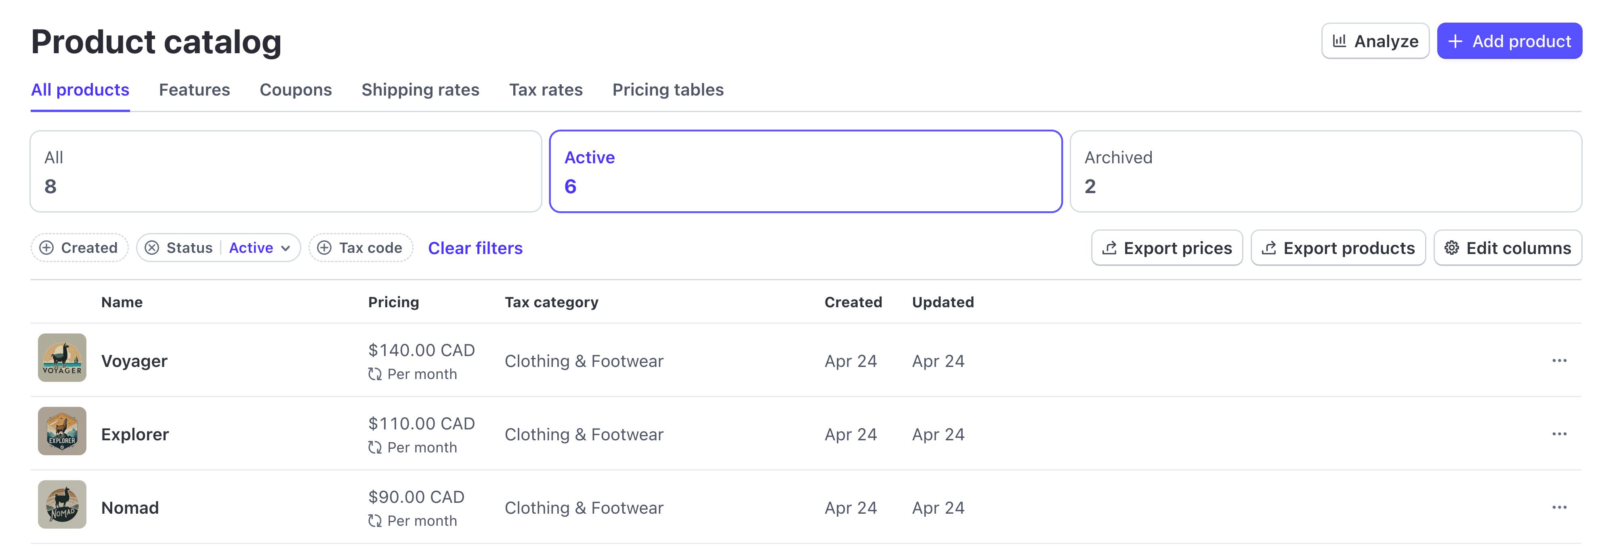This screenshot has width=1600, height=552.
Task: Open the Edit columns settings
Action: click(x=1508, y=248)
